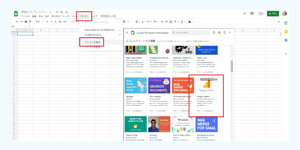Increase decimal places

[x=60, y=22]
